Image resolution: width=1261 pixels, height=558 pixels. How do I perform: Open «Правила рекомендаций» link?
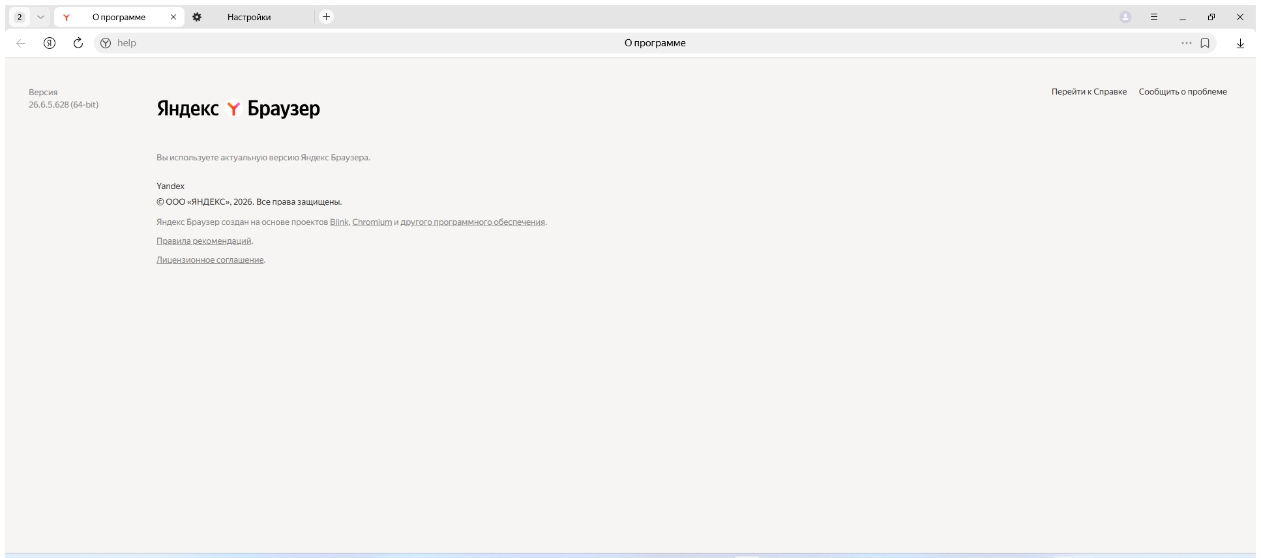204,241
